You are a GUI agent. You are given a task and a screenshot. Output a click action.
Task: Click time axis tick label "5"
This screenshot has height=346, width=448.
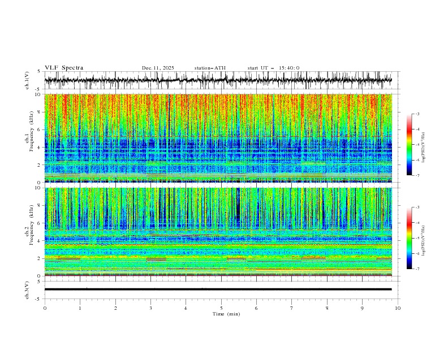tap(221, 308)
